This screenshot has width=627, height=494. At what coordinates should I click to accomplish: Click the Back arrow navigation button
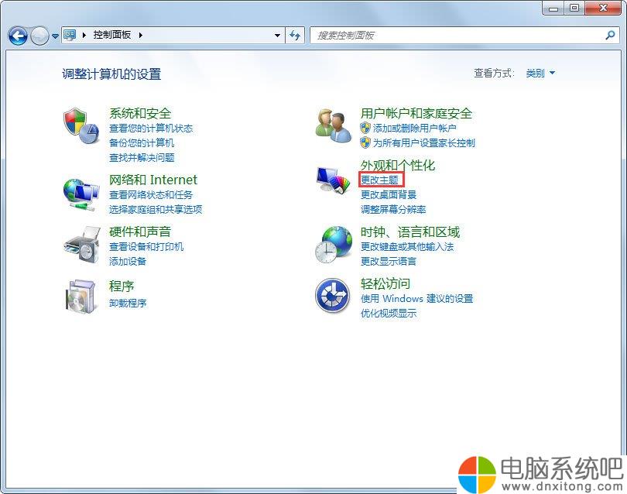click(18, 36)
